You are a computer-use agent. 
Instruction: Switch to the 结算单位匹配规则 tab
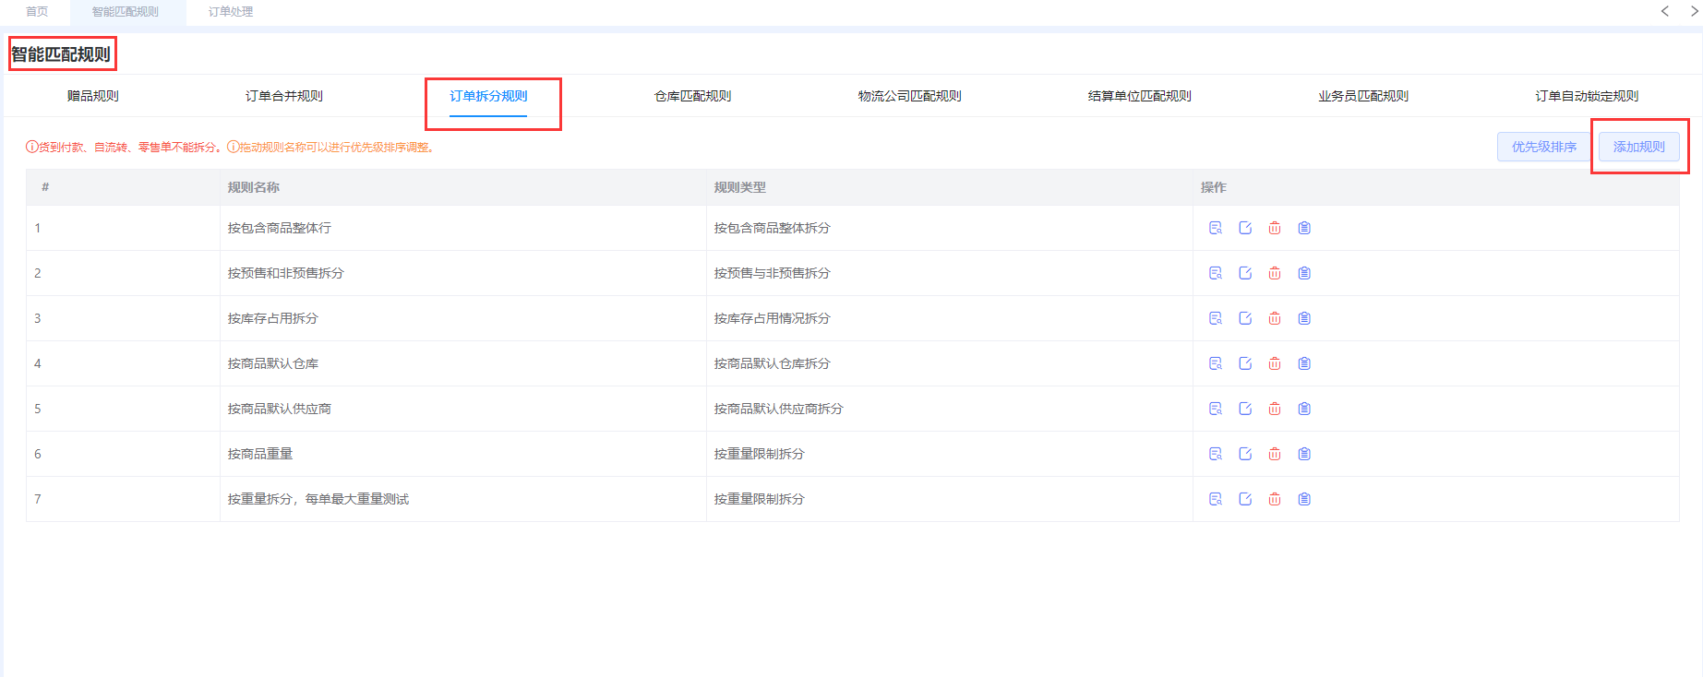(x=1140, y=96)
